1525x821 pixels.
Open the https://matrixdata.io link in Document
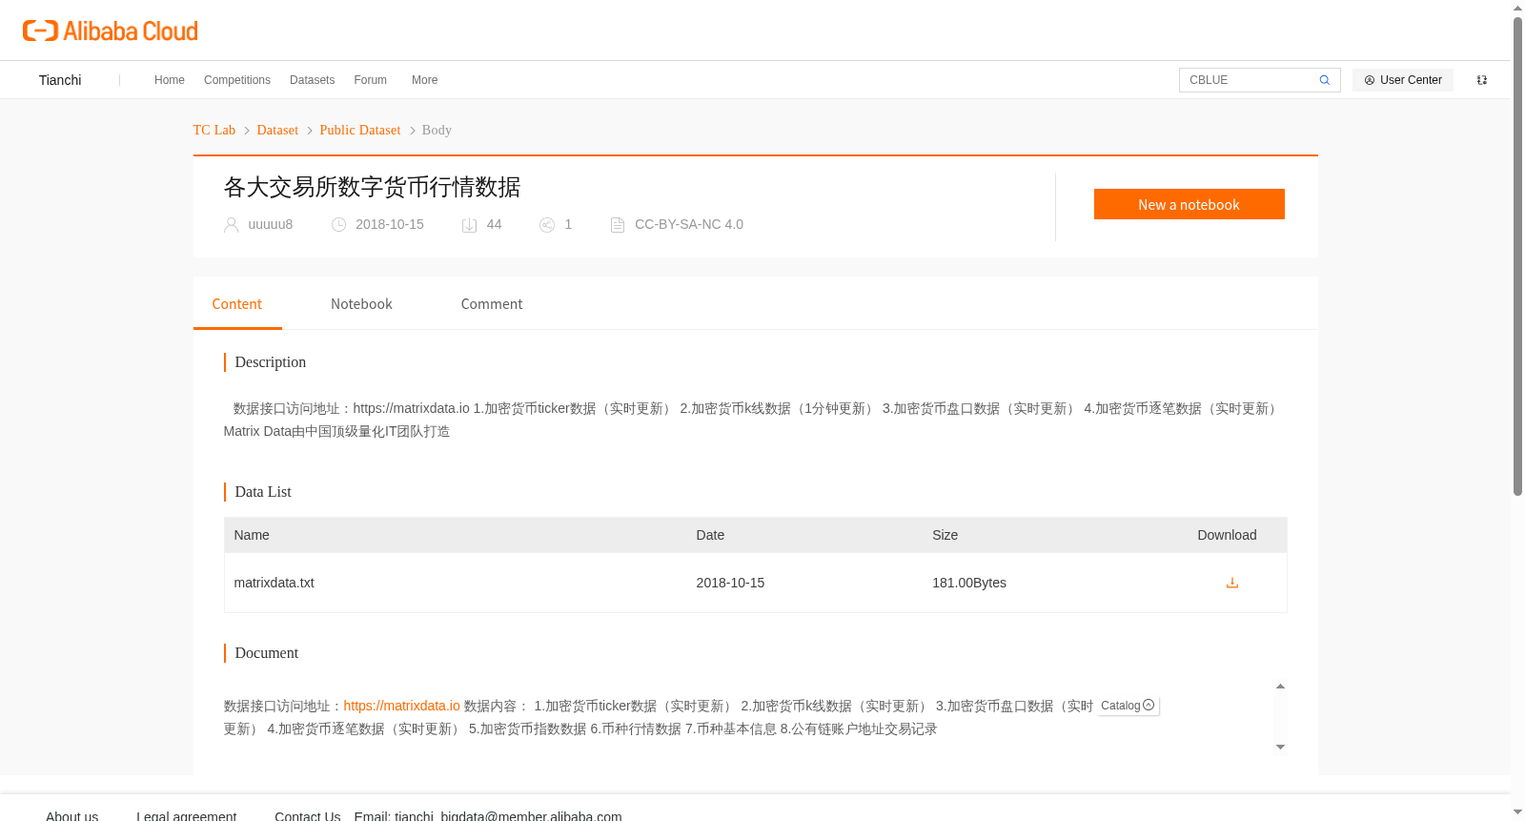[x=401, y=706]
